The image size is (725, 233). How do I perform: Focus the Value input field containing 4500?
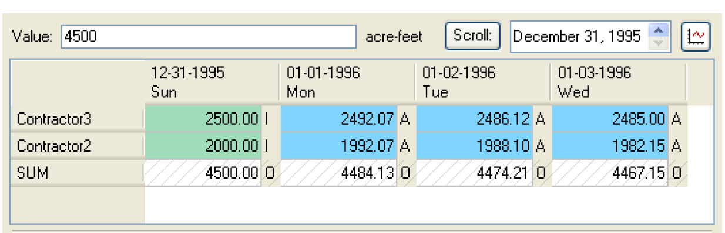208,37
